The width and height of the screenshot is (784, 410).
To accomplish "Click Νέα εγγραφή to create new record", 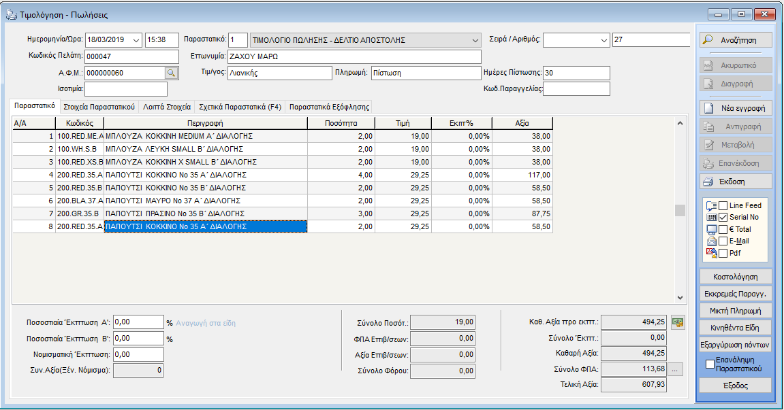I will [x=736, y=108].
